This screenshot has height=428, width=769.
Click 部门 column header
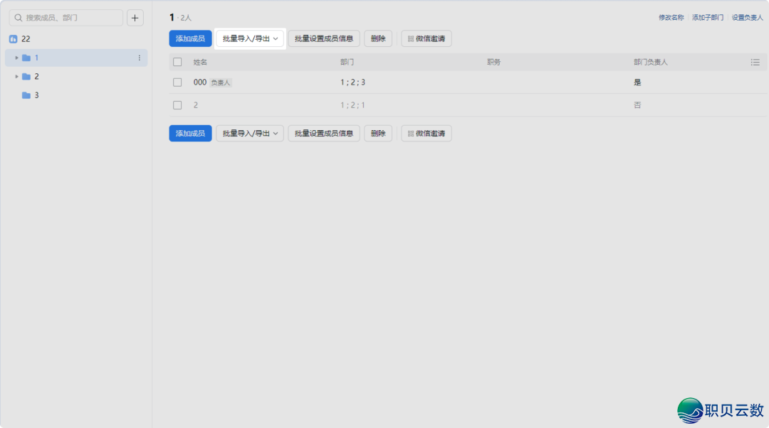coord(347,62)
